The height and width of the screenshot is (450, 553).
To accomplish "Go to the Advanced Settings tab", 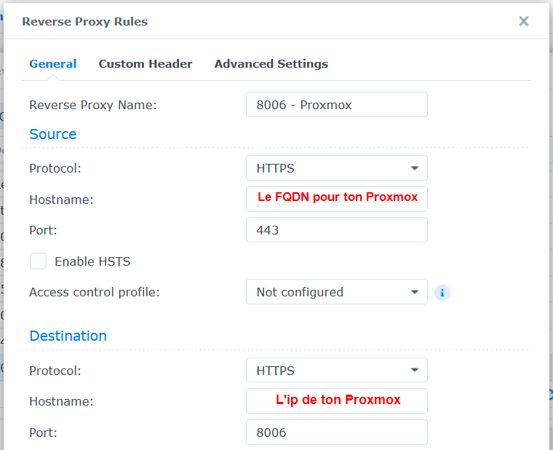I will coord(271,64).
